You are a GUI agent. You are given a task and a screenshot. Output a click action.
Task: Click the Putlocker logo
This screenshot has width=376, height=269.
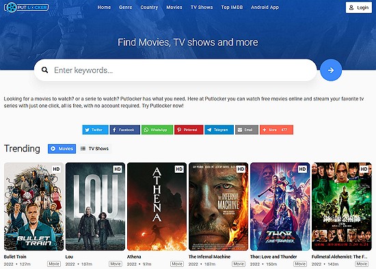27,8
